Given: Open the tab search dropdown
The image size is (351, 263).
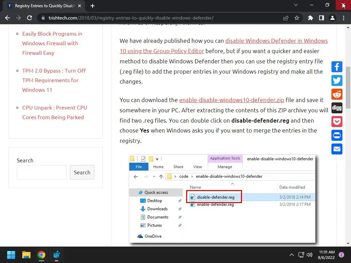Looking at the screenshot, I should click(x=296, y=5).
